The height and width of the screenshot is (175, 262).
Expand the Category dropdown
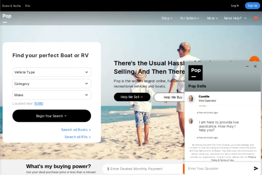click(52, 84)
